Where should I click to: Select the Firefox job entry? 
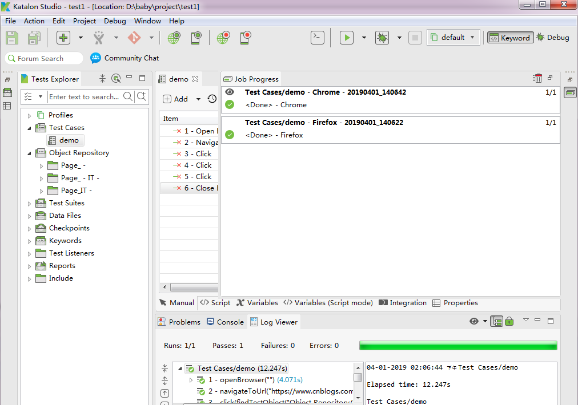click(390, 129)
